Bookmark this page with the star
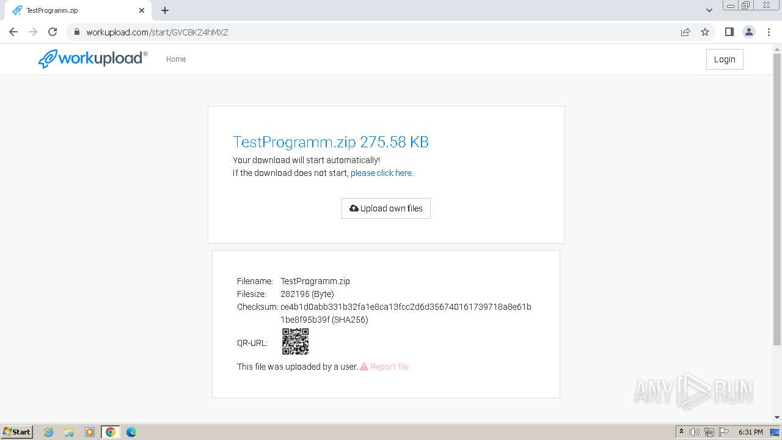The image size is (782, 440). coord(705,32)
